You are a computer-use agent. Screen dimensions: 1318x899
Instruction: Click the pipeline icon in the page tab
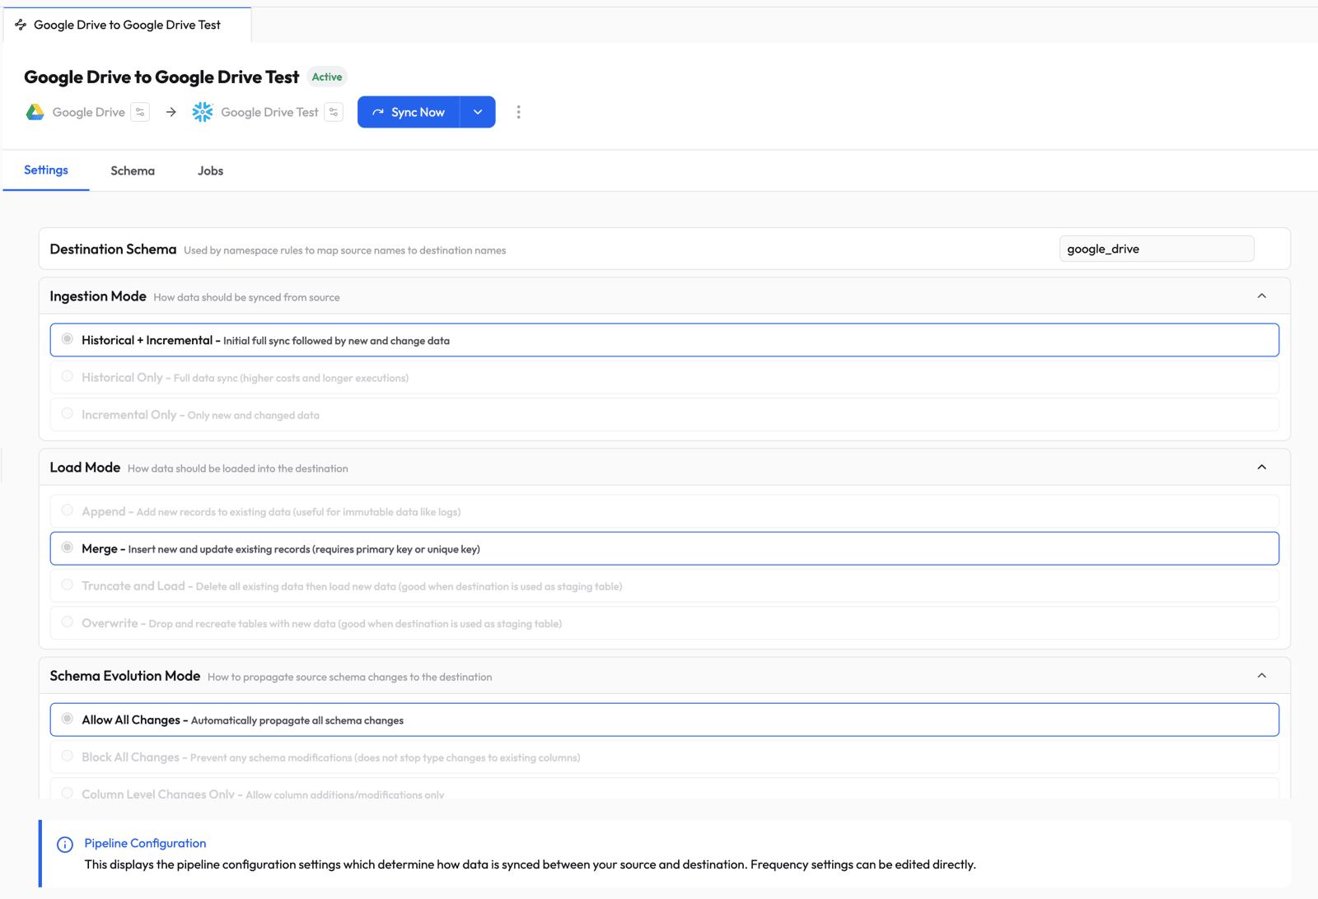pos(21,25)
